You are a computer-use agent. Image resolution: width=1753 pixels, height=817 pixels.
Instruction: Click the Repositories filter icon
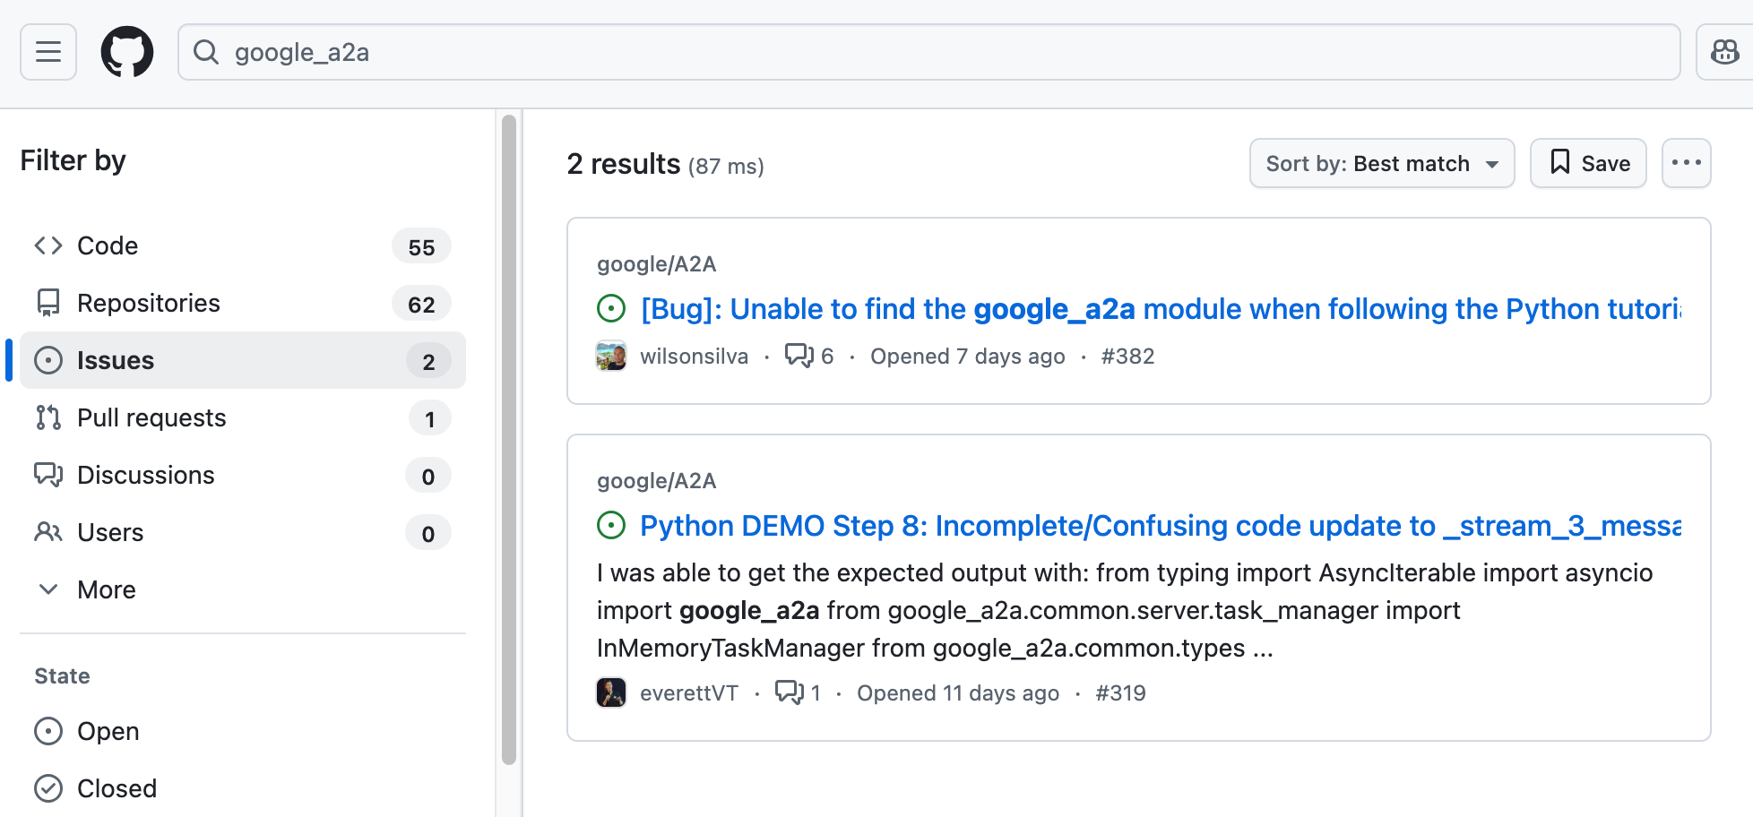(49, 303)
